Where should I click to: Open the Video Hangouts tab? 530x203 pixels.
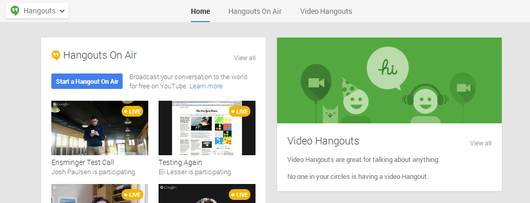tap(326, 11)
